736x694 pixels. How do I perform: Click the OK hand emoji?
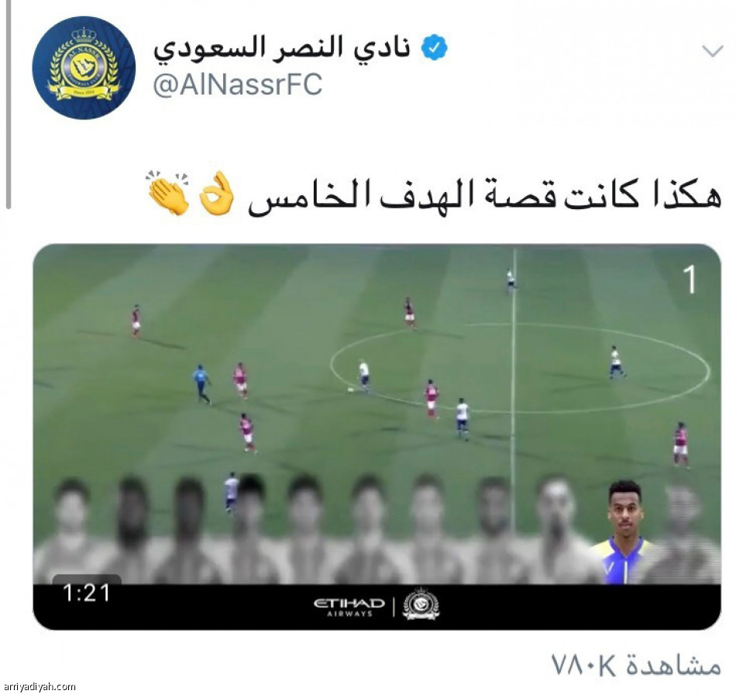pos(217,194)
